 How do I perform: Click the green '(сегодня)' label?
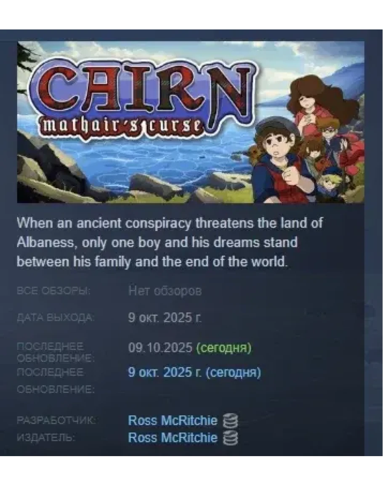coord(223,348)
